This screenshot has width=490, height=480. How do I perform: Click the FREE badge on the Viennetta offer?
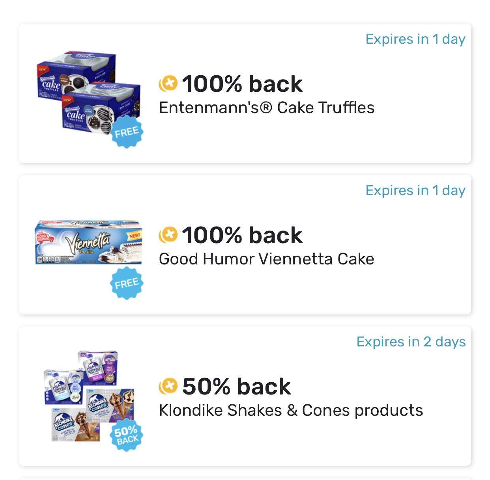tap(127, 282)
